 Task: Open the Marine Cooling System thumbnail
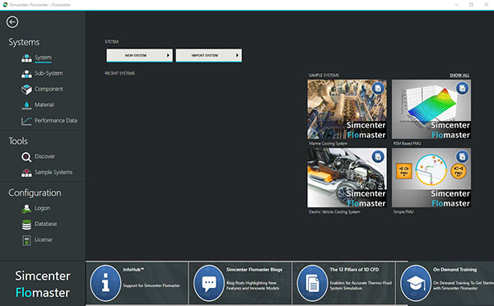pyautogui.click(x=347, y=109)
